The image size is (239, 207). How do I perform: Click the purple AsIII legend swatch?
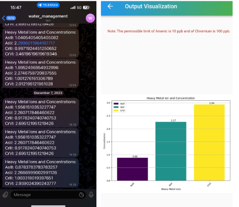[x=116, y=103]
